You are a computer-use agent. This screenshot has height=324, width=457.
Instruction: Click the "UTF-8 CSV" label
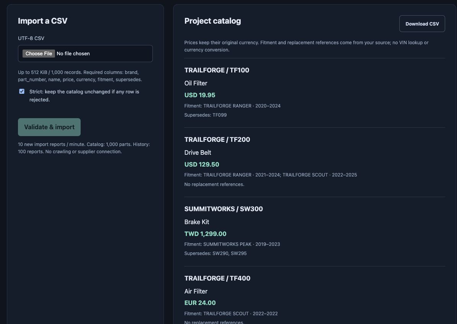point(31,38)
